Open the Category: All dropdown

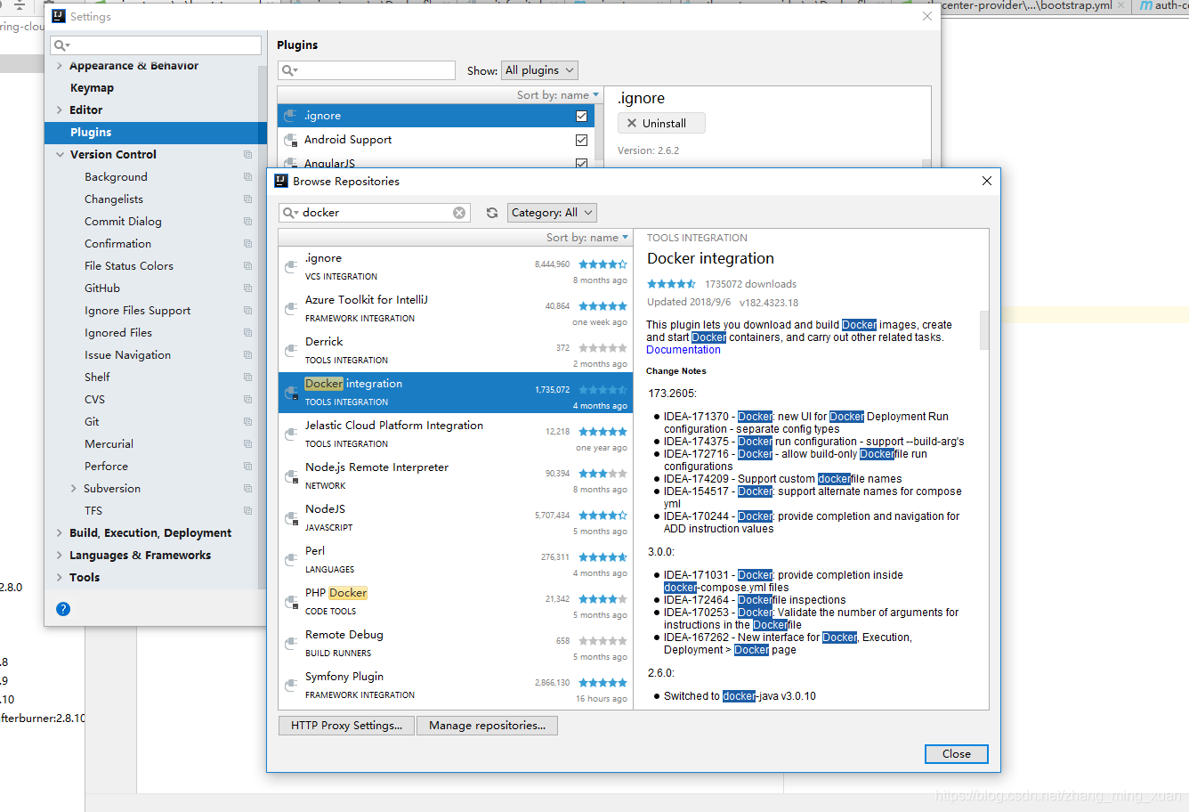pyautogui.click(x=552, y=213)
